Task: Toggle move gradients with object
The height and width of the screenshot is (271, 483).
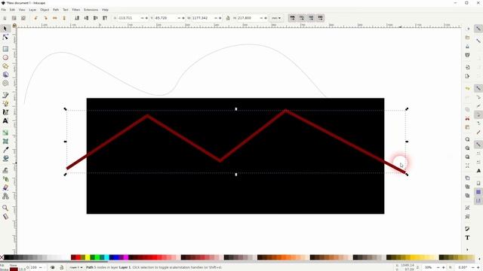Action: click(311, 18)
